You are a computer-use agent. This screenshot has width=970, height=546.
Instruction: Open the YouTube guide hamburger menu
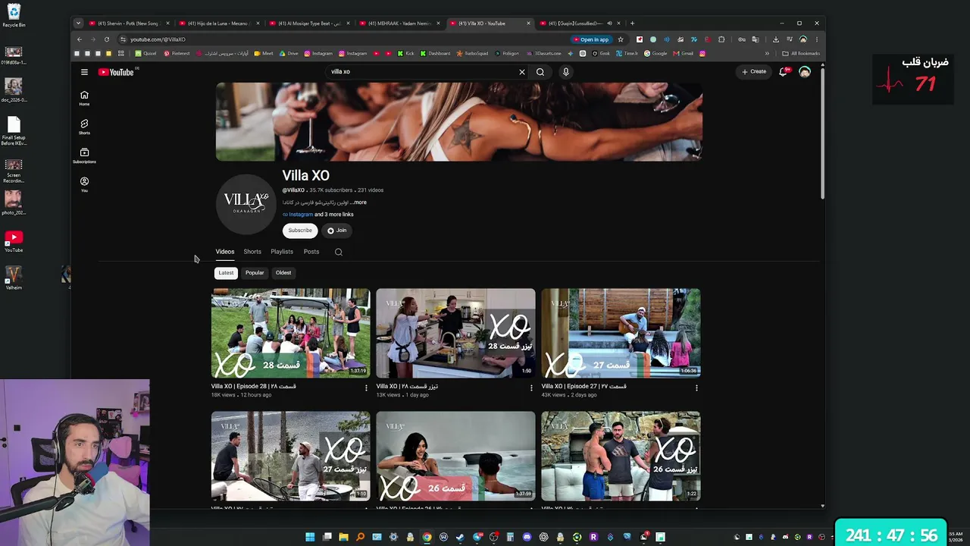[84, 72]
